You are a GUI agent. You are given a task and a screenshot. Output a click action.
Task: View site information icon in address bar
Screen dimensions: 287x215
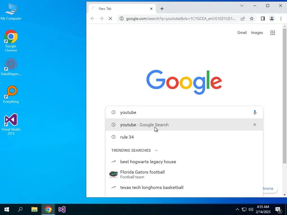(122, 18)
